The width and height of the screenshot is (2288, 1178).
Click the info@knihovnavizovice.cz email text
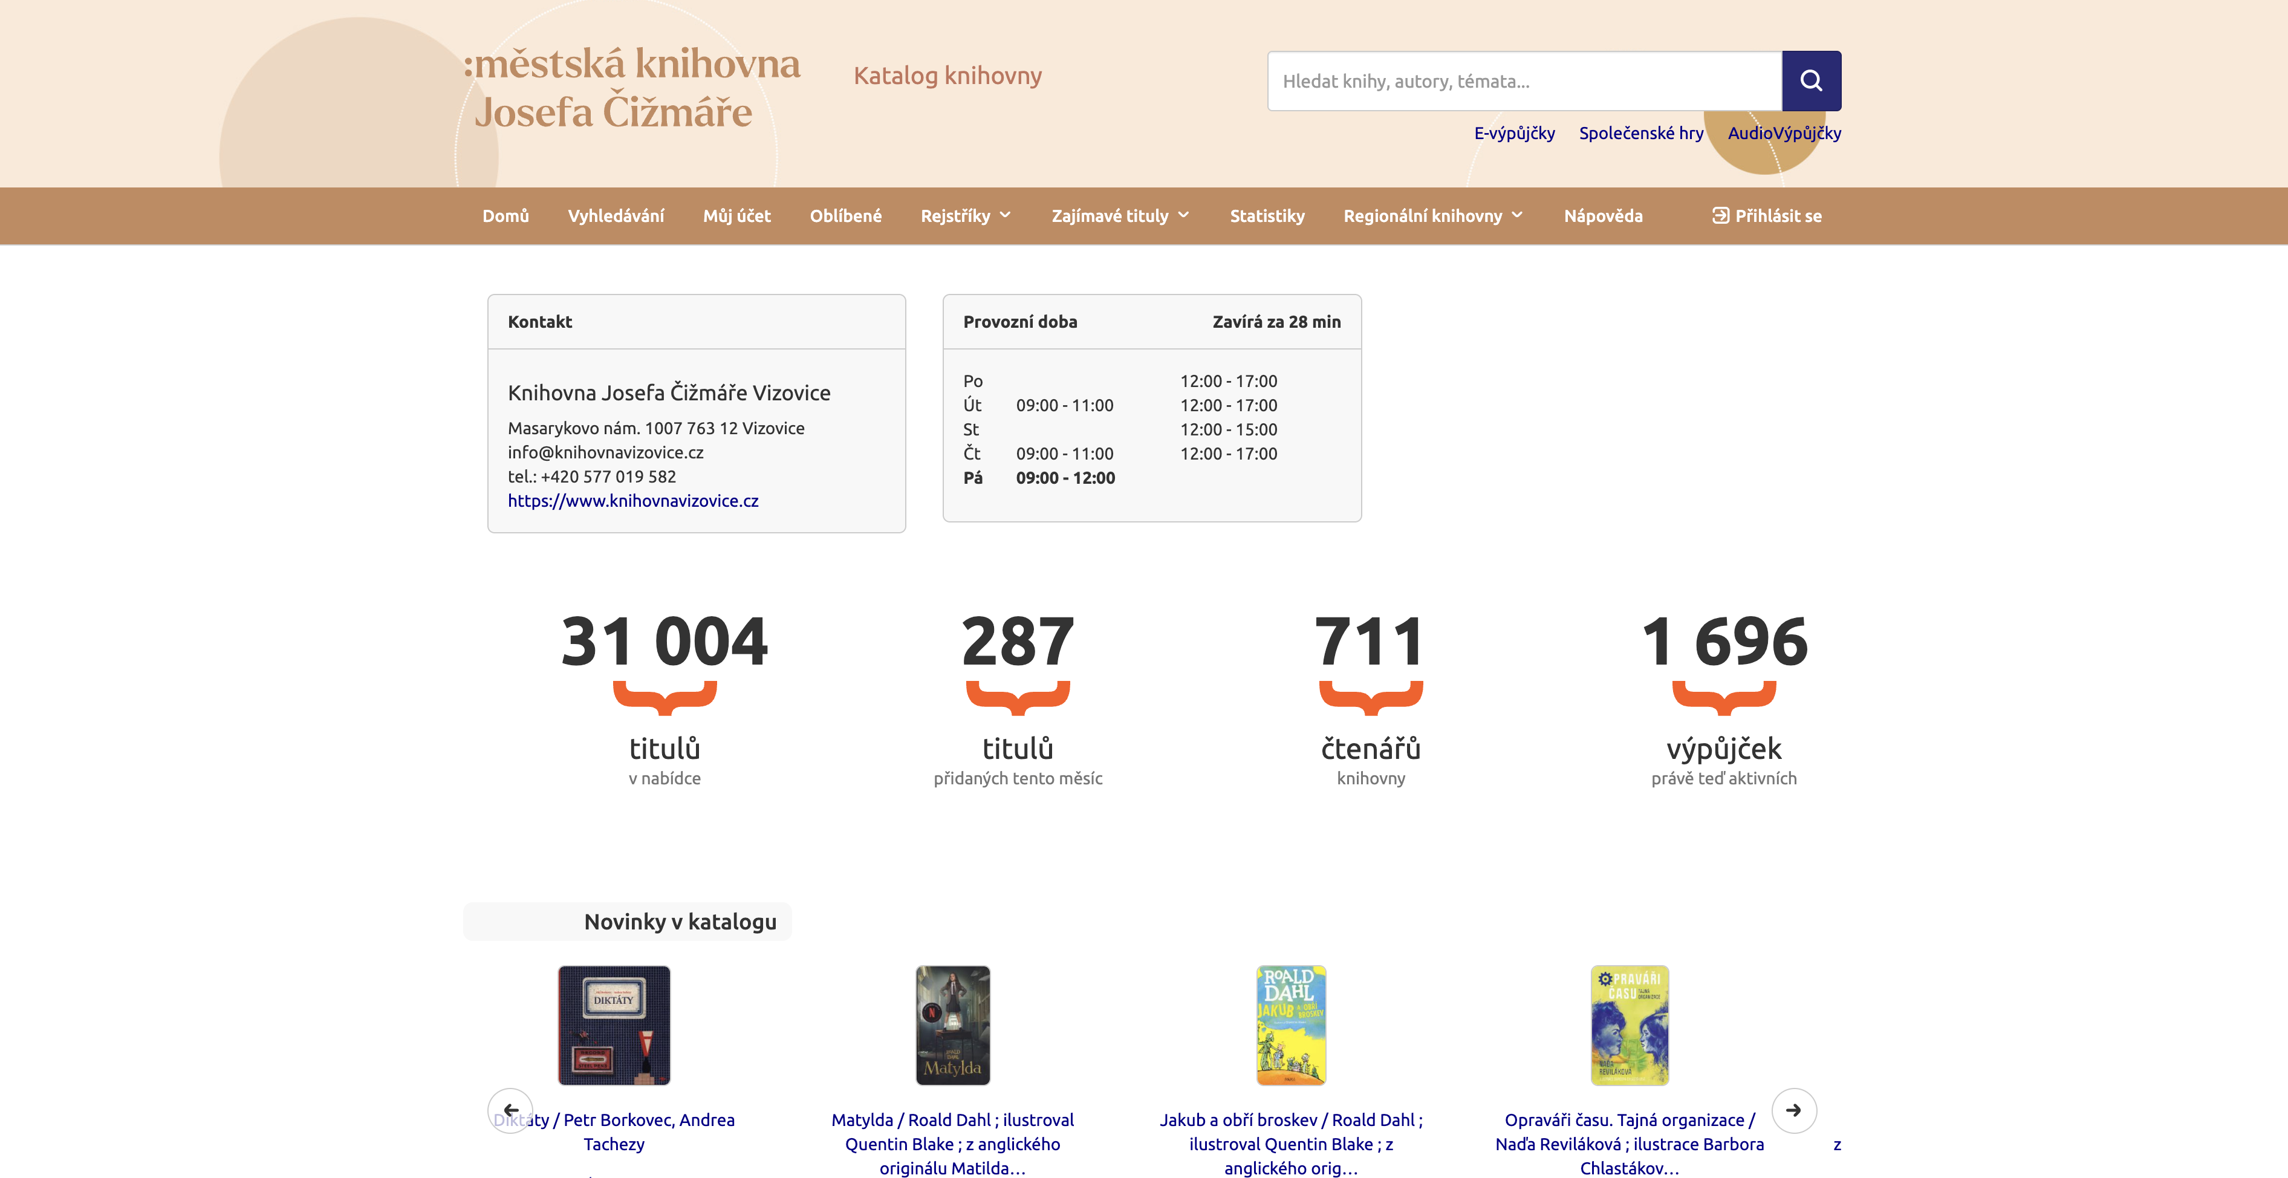point(606,452)
